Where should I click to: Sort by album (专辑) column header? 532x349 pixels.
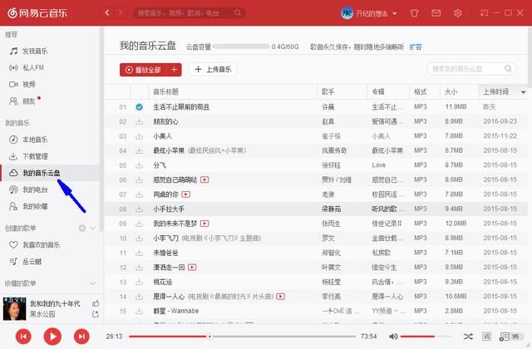click(378, 91)
